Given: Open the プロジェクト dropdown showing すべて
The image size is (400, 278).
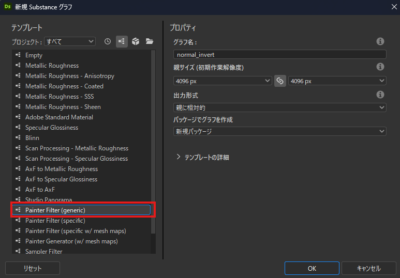Looking at the screenshot, I should [70, 41].
